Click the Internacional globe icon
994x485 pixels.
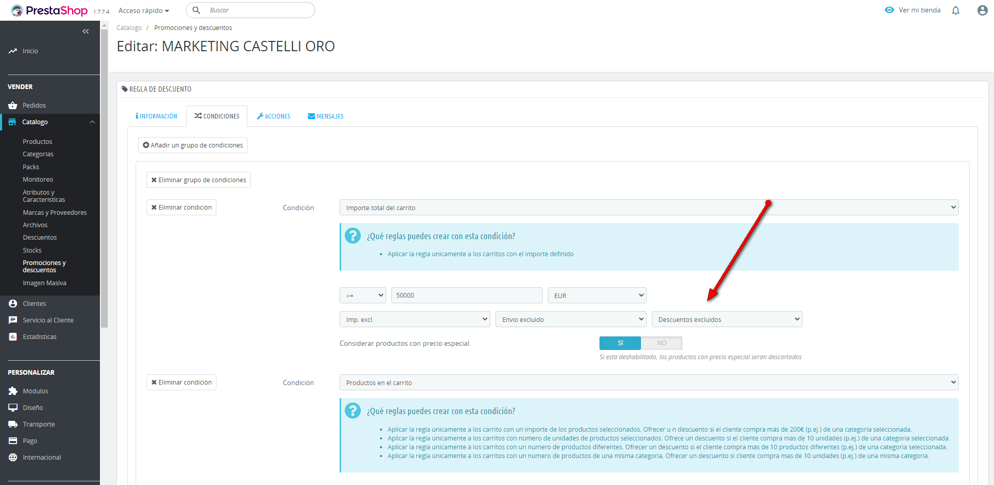click(x=13, y=458)
